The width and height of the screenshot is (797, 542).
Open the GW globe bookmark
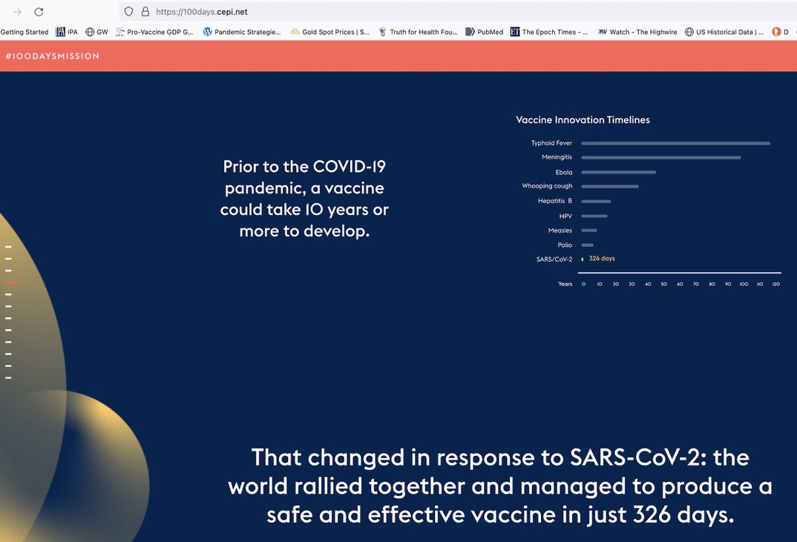tap(96, 32)
